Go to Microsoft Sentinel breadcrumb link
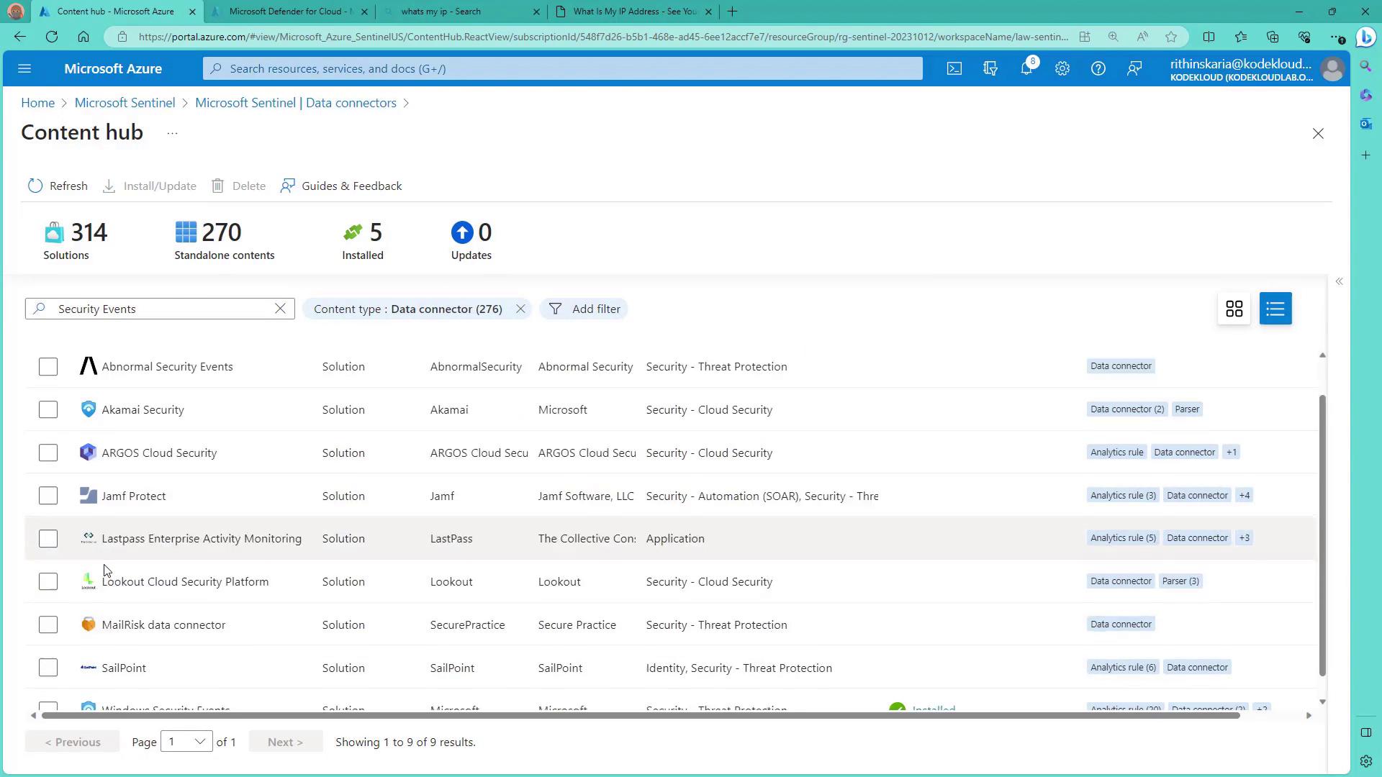 [125, 103]
